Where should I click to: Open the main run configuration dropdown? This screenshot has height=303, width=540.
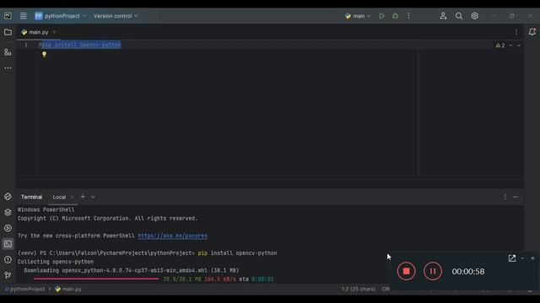click(x=358, y=16)
